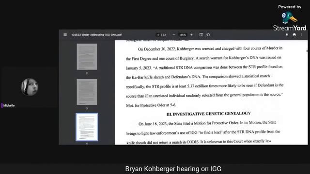The width and height of the screenshot is (310, 174).
Task: Click the text 'On June 16, 2023'
Action: 153,124
